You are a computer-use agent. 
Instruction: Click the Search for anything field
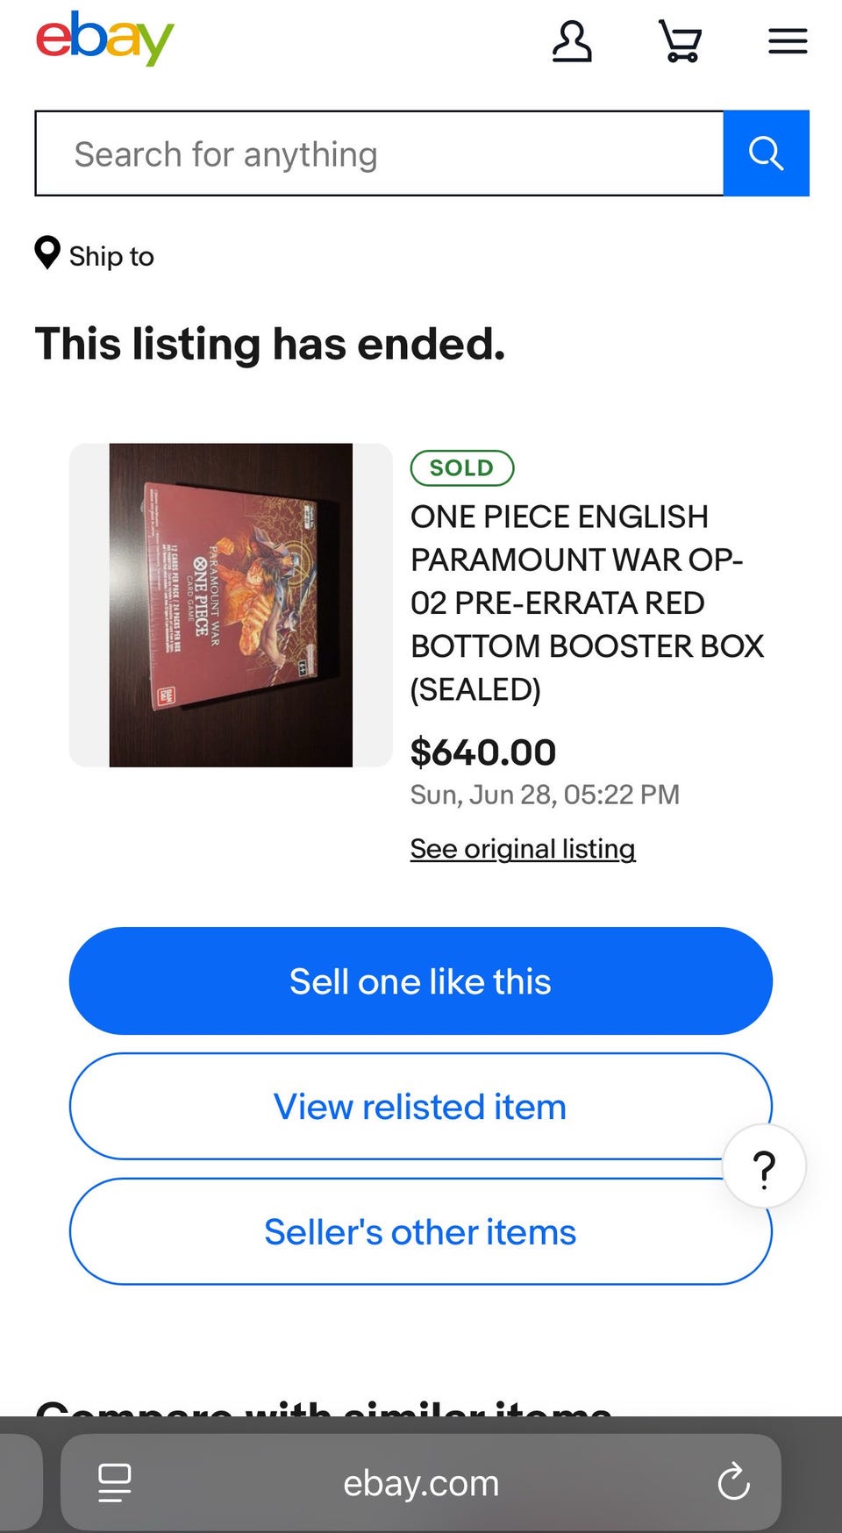(379, 153)
